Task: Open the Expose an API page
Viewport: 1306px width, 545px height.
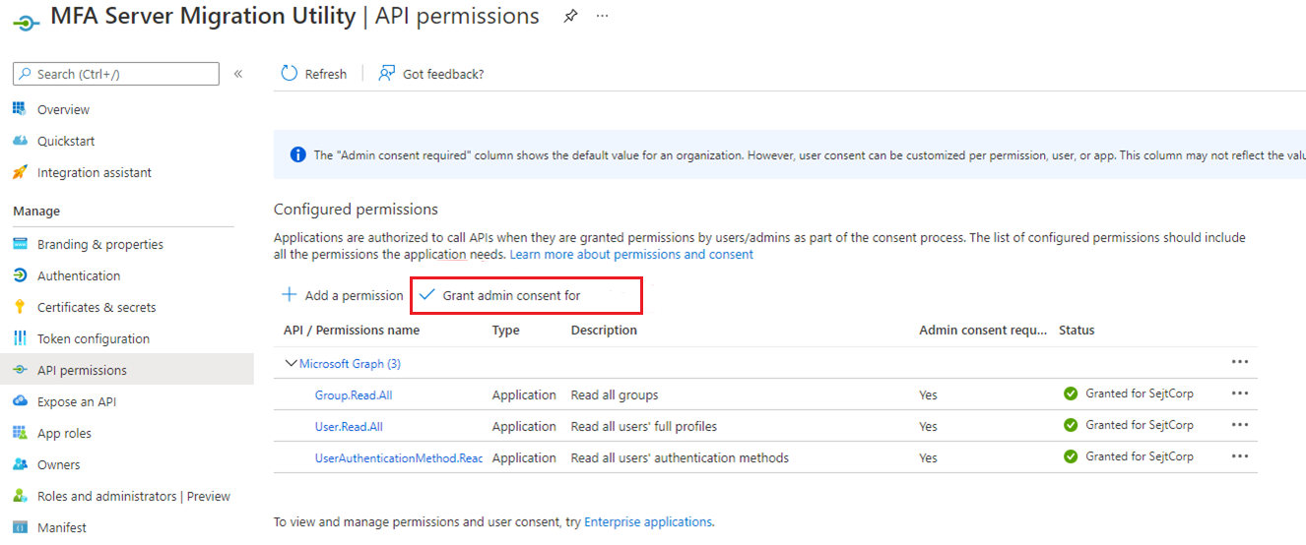Action: coord(77,402)
